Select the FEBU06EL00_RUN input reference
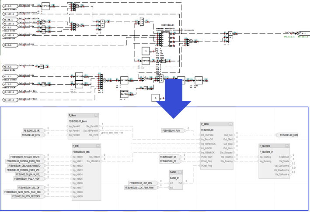The height and width of the screenshot is (212, 310). (x=173, y=130)
